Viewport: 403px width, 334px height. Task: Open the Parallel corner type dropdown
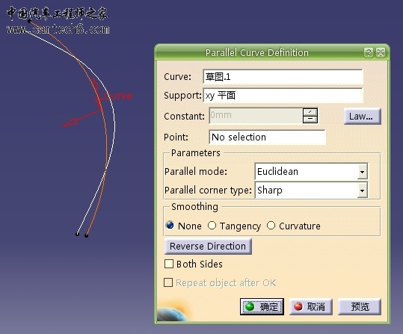click(x=362, y=191)
